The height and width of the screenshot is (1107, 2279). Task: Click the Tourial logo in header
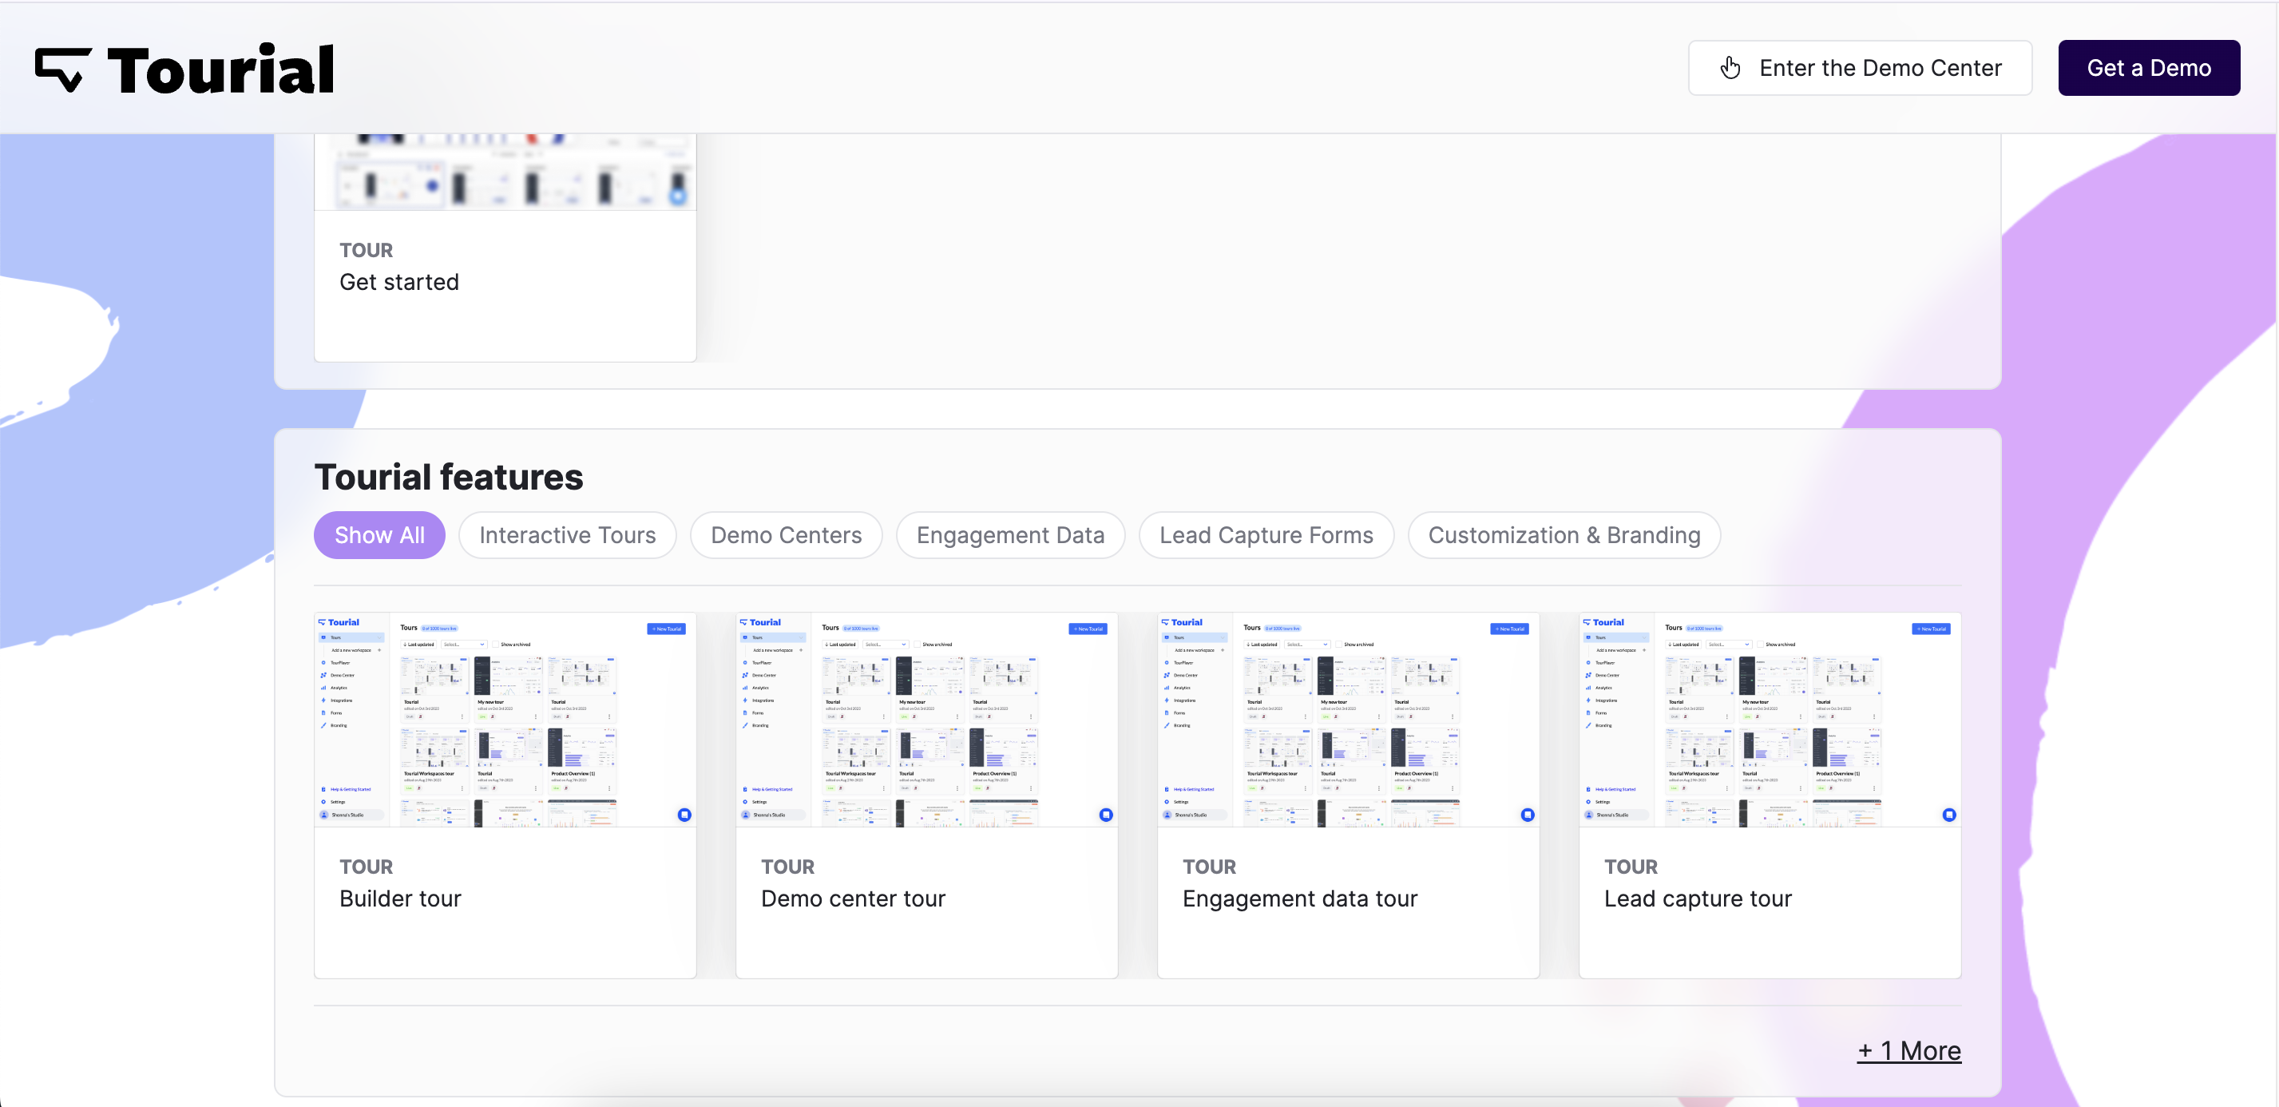[x=185, y=69]
